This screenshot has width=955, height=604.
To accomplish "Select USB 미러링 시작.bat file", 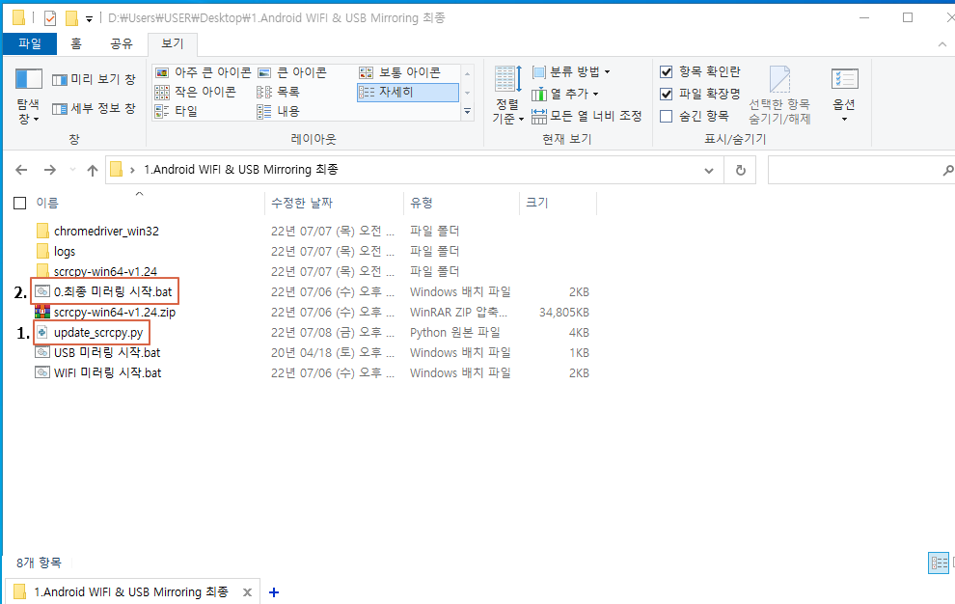I will pyautogui.click(x=107, y=352).
